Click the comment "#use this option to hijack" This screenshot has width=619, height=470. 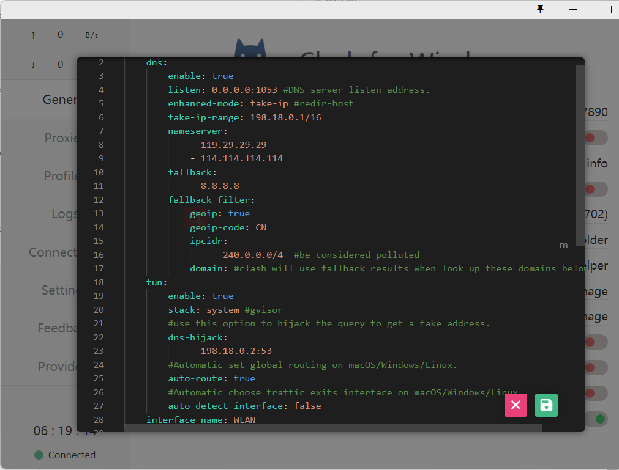pos(329,323)
